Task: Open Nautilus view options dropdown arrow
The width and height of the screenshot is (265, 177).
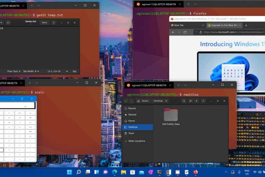Action: click(196, 101)
